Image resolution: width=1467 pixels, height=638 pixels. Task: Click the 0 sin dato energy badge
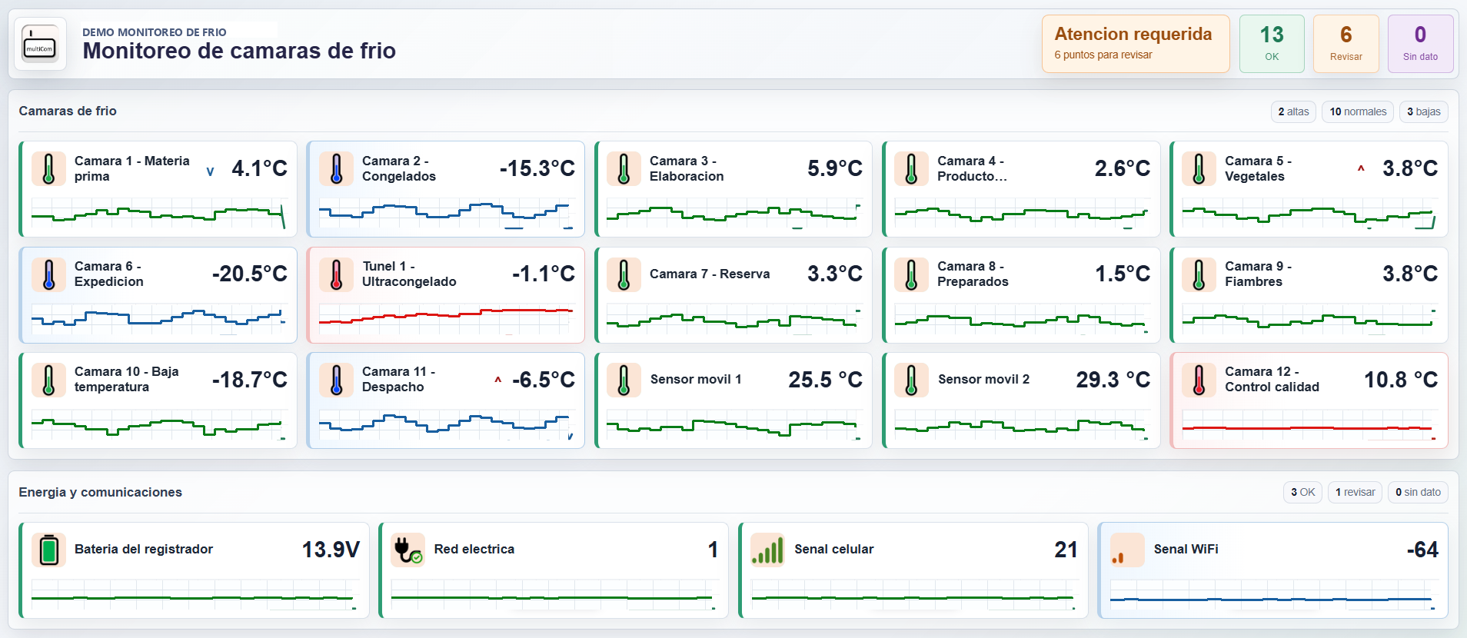(1418, 492)
